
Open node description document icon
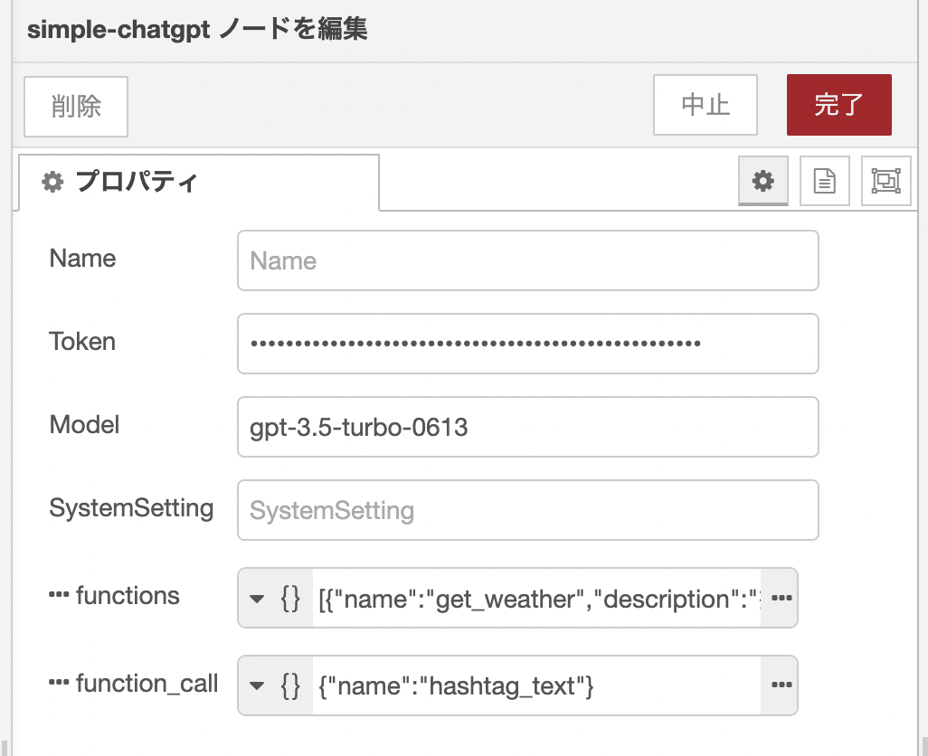click(x=825, y=181)
